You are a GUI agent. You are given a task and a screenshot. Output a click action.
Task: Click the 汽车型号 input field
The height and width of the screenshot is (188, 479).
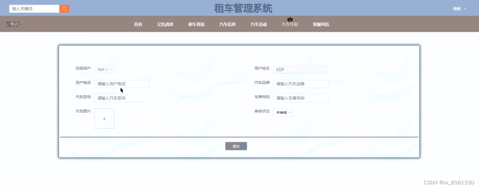click(x=122, y=98)
